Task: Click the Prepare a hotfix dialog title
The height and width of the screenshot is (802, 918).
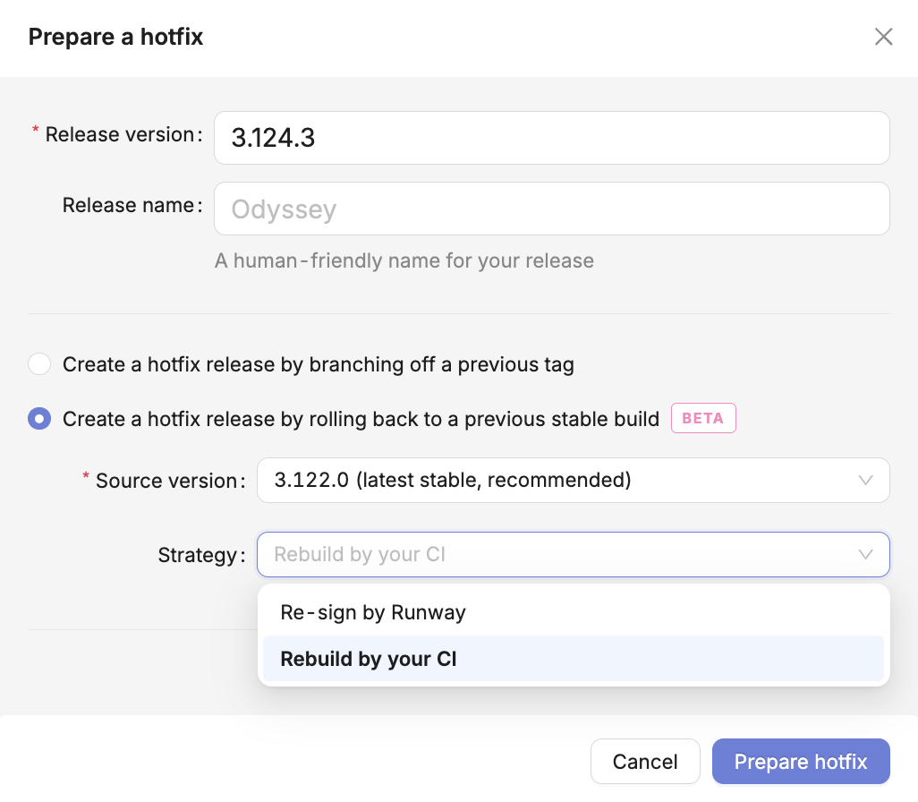Action: click(116, 37)
